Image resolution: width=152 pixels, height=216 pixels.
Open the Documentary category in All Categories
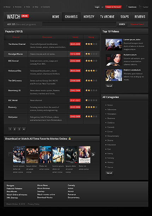(x=113, y=136)
